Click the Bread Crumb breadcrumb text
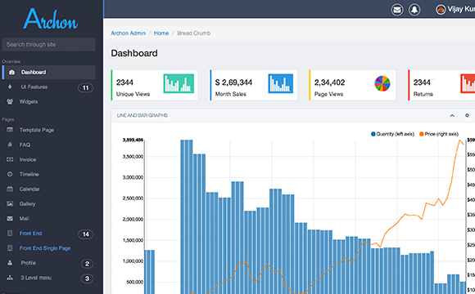Viewport: 475px width, 294px height. 193,33
